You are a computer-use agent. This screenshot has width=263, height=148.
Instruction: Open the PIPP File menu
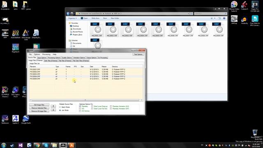pyautogui.click(x=30, y=54)
